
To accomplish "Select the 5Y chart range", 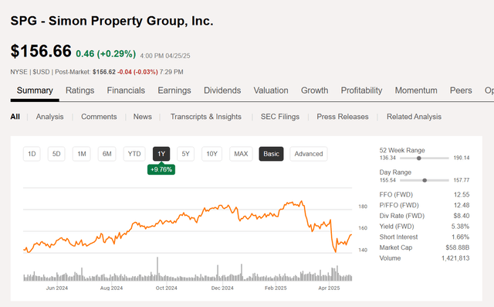I will pos(185,154).
